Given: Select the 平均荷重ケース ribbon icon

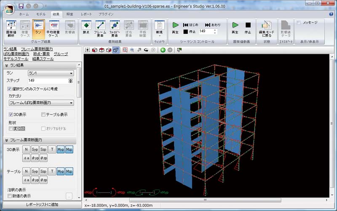Looking at the screenshot, I should click(x=53, y=29).
